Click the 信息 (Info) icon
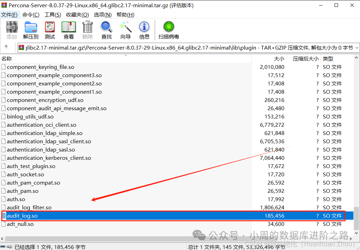Screen dimensions: 360x250 (x=144, y=30)
